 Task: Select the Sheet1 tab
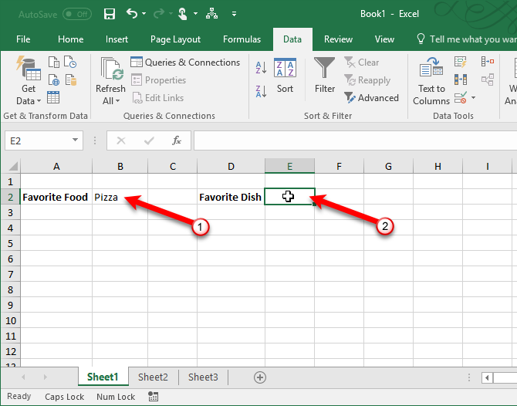tap(103, 377)
